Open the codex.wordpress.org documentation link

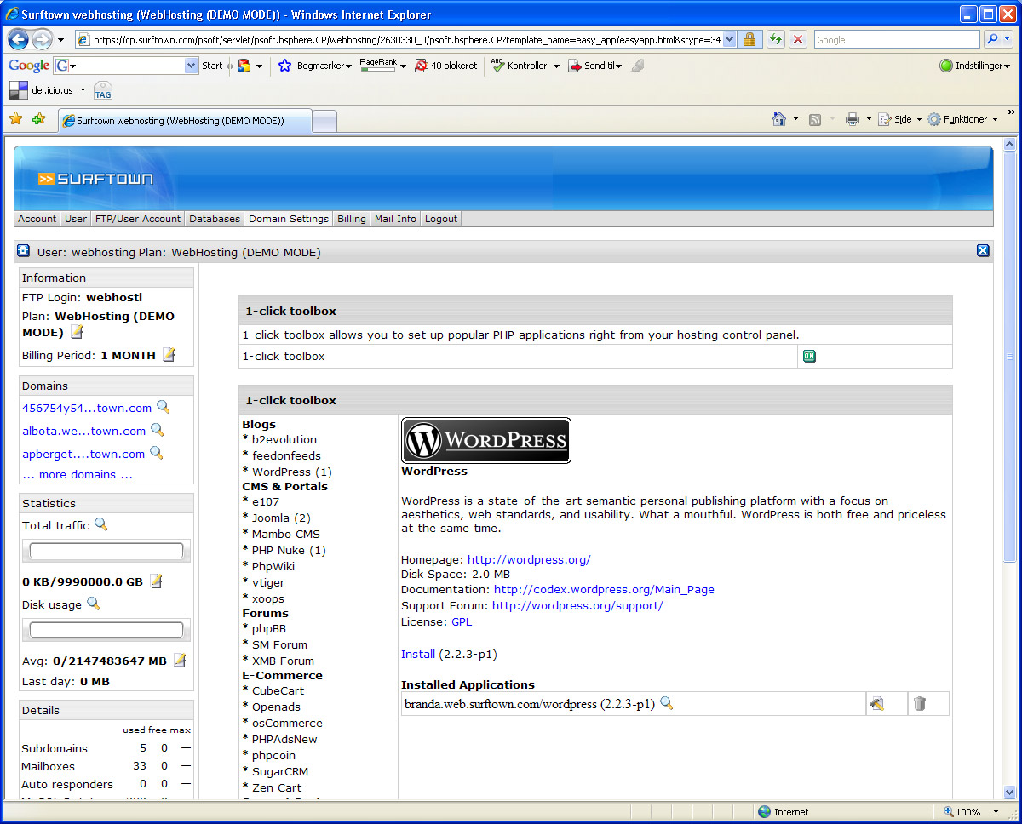(604, 589)
